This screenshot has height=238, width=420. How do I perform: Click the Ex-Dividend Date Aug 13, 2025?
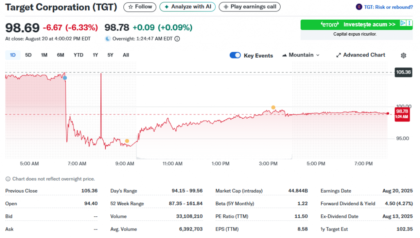click(397, 216)
